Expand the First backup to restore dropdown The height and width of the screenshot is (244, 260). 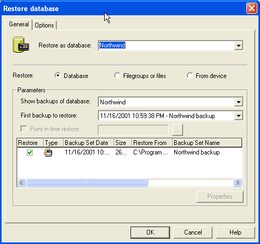point(238,116)
